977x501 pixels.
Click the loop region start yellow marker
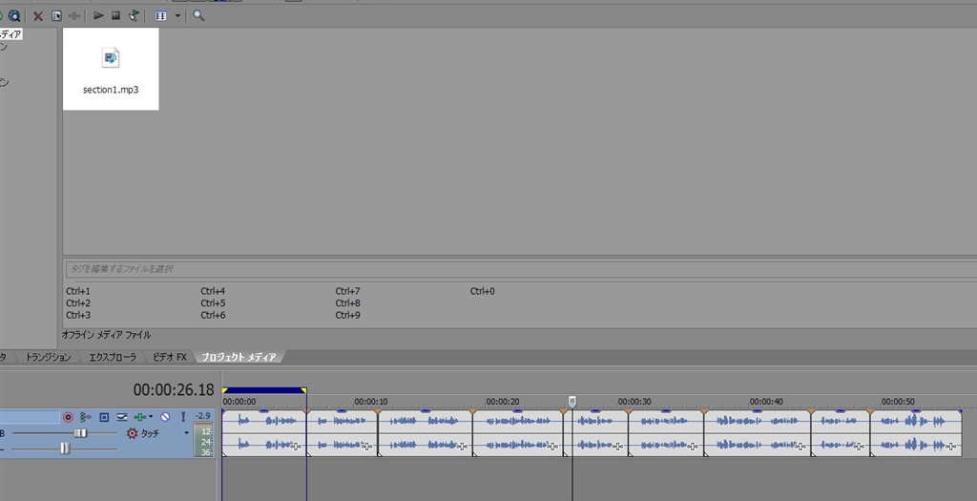coord(225,390)
